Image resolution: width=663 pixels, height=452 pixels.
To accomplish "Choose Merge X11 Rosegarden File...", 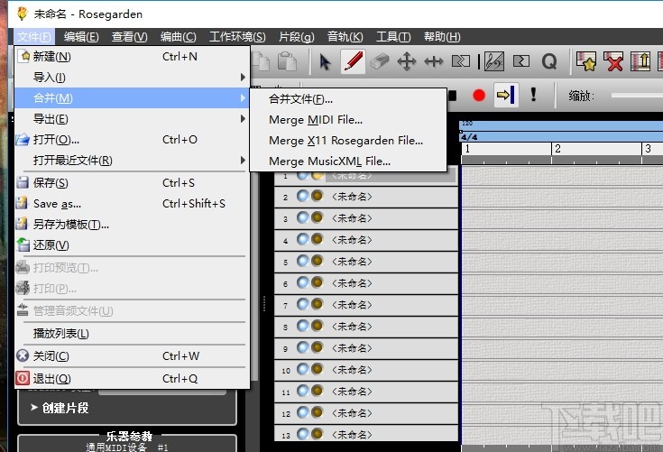I will tap(348, 141).
